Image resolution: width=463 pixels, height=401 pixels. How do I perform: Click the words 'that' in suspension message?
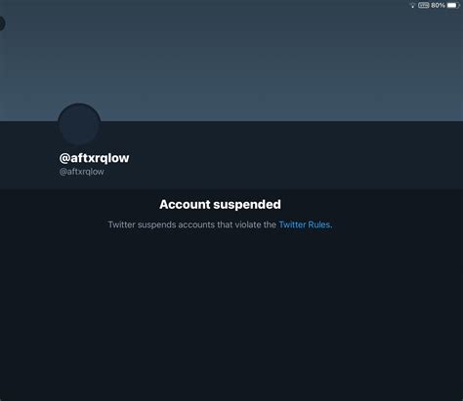(x=225, y=224)
